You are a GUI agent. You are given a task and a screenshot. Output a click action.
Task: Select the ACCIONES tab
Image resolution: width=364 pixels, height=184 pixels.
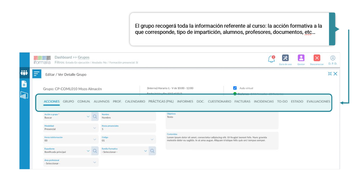tap(51, 101)
